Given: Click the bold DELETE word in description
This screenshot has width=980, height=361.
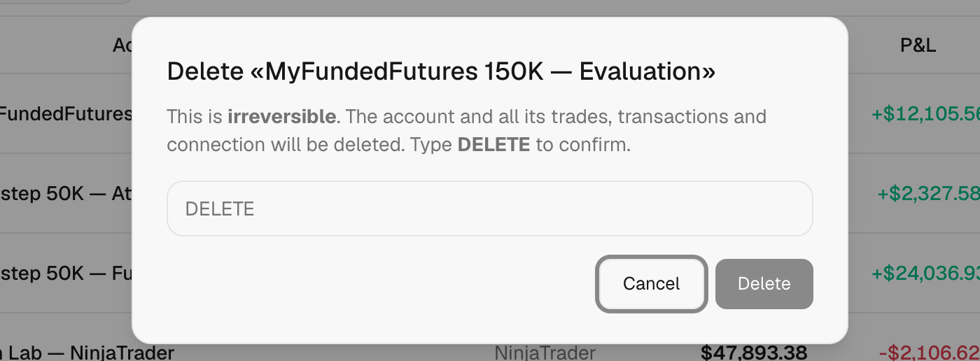Looking at the screenshot, I should point(493,145).
